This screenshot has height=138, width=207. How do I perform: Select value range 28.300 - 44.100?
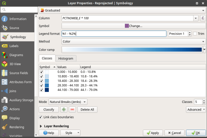click(68, 85)
